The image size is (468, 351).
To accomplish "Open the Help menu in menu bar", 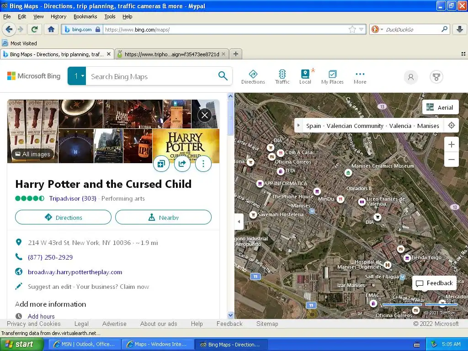I will 128,16.
